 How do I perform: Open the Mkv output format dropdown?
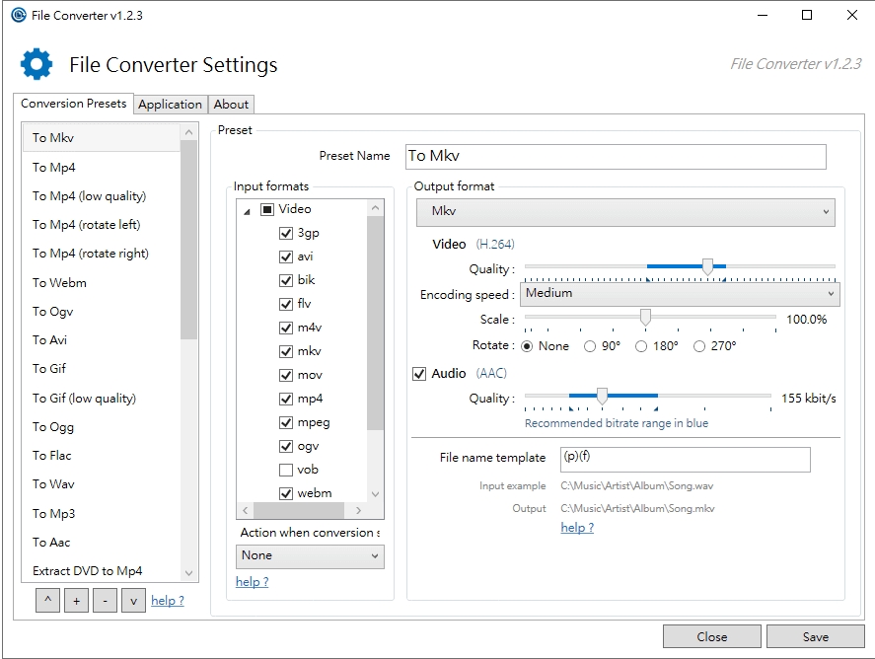(x=625, y=212)
